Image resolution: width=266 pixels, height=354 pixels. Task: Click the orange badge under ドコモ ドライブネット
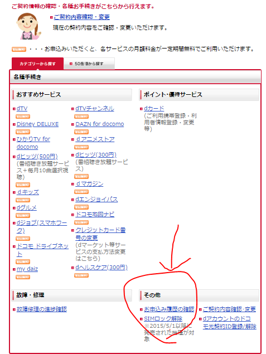(x=23, y=262)
